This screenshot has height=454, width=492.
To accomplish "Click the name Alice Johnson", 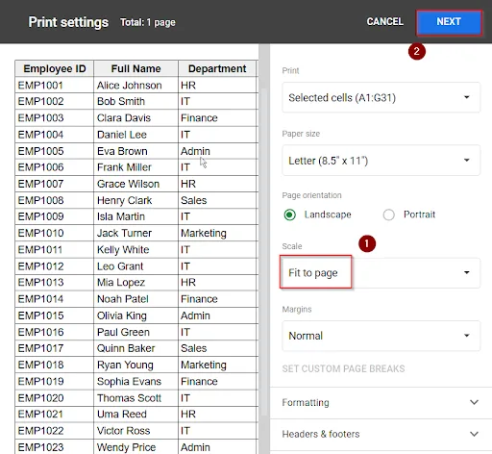I will (x=130, y=86).
